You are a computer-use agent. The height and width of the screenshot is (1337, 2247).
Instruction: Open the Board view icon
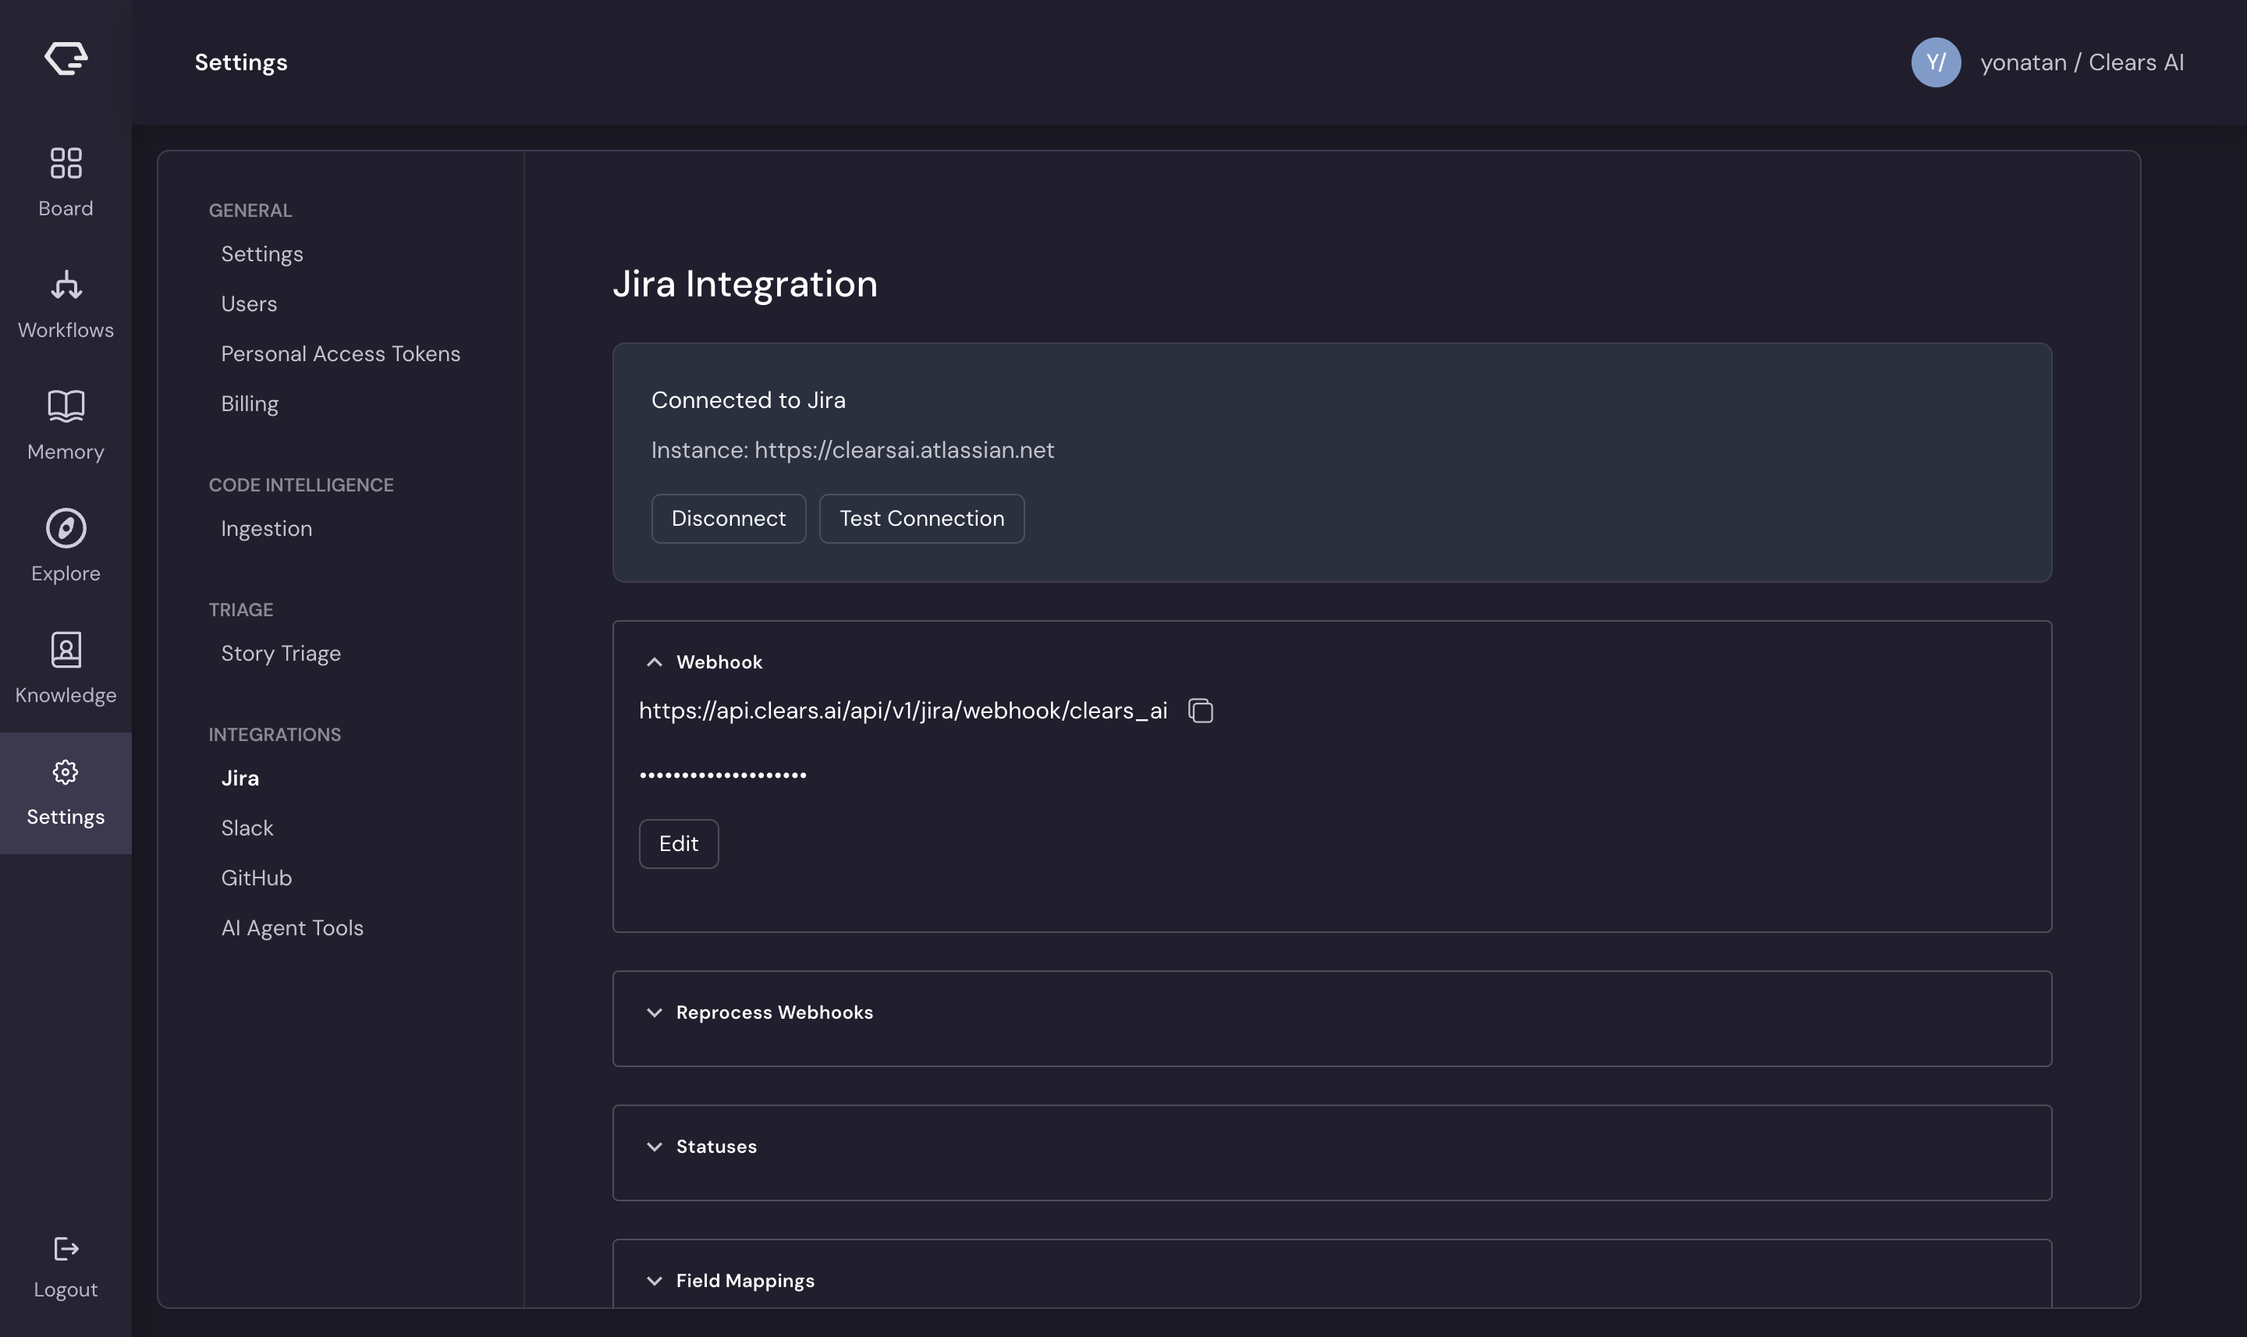tap(66, 163)
